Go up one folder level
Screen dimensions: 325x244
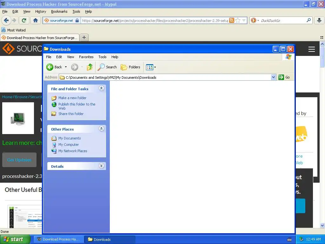tap(90, 67)
